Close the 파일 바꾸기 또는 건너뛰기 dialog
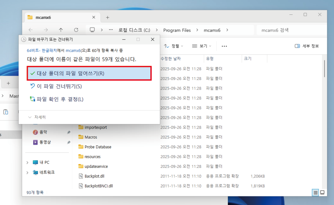This screenshot has width=334, height=205. [152, 40]
